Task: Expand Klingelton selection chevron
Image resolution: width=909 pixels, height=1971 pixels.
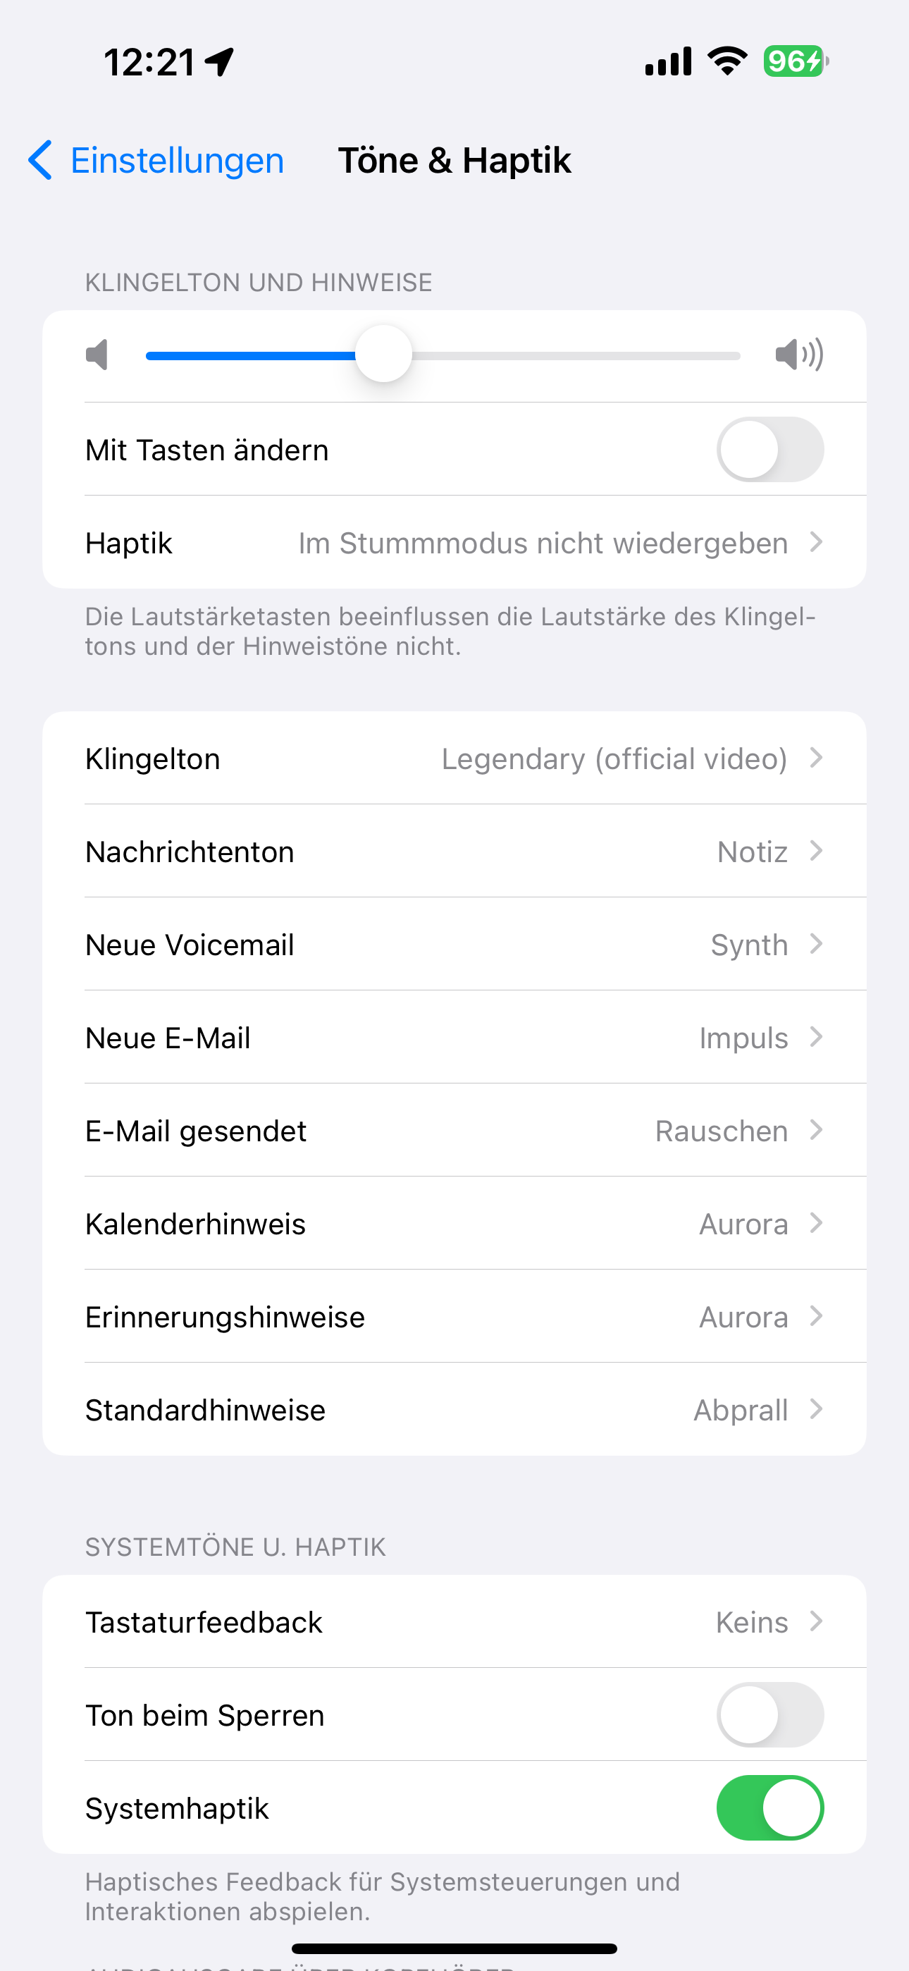Action: click(817, 759)
